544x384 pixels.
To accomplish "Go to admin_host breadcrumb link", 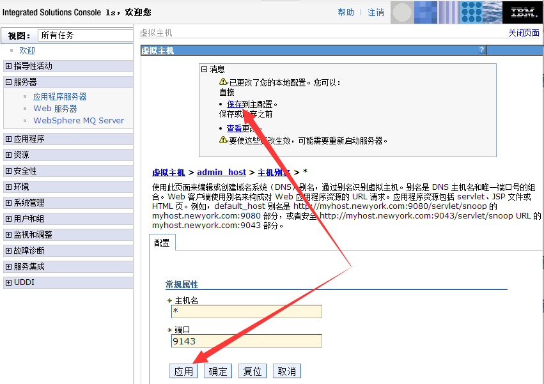I will pos(221,173).
